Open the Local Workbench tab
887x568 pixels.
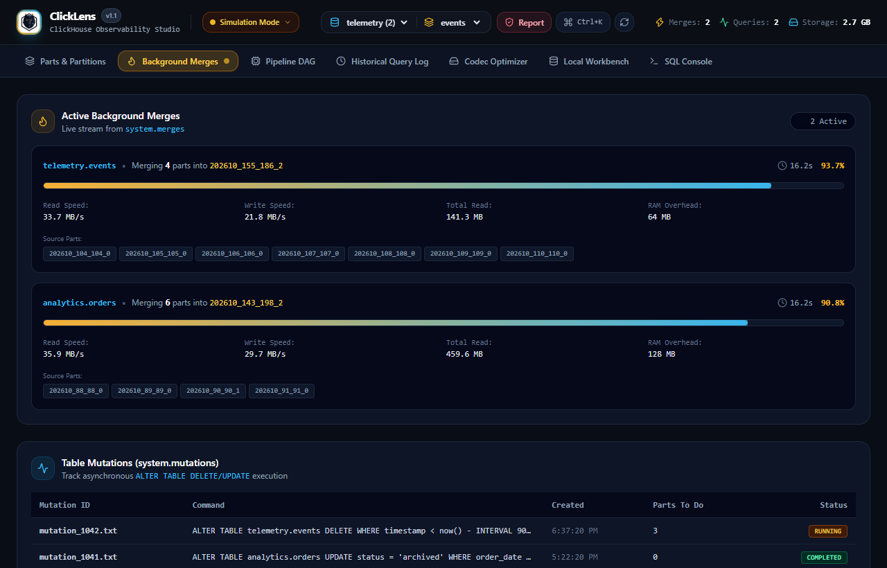(x=589, y=62)
